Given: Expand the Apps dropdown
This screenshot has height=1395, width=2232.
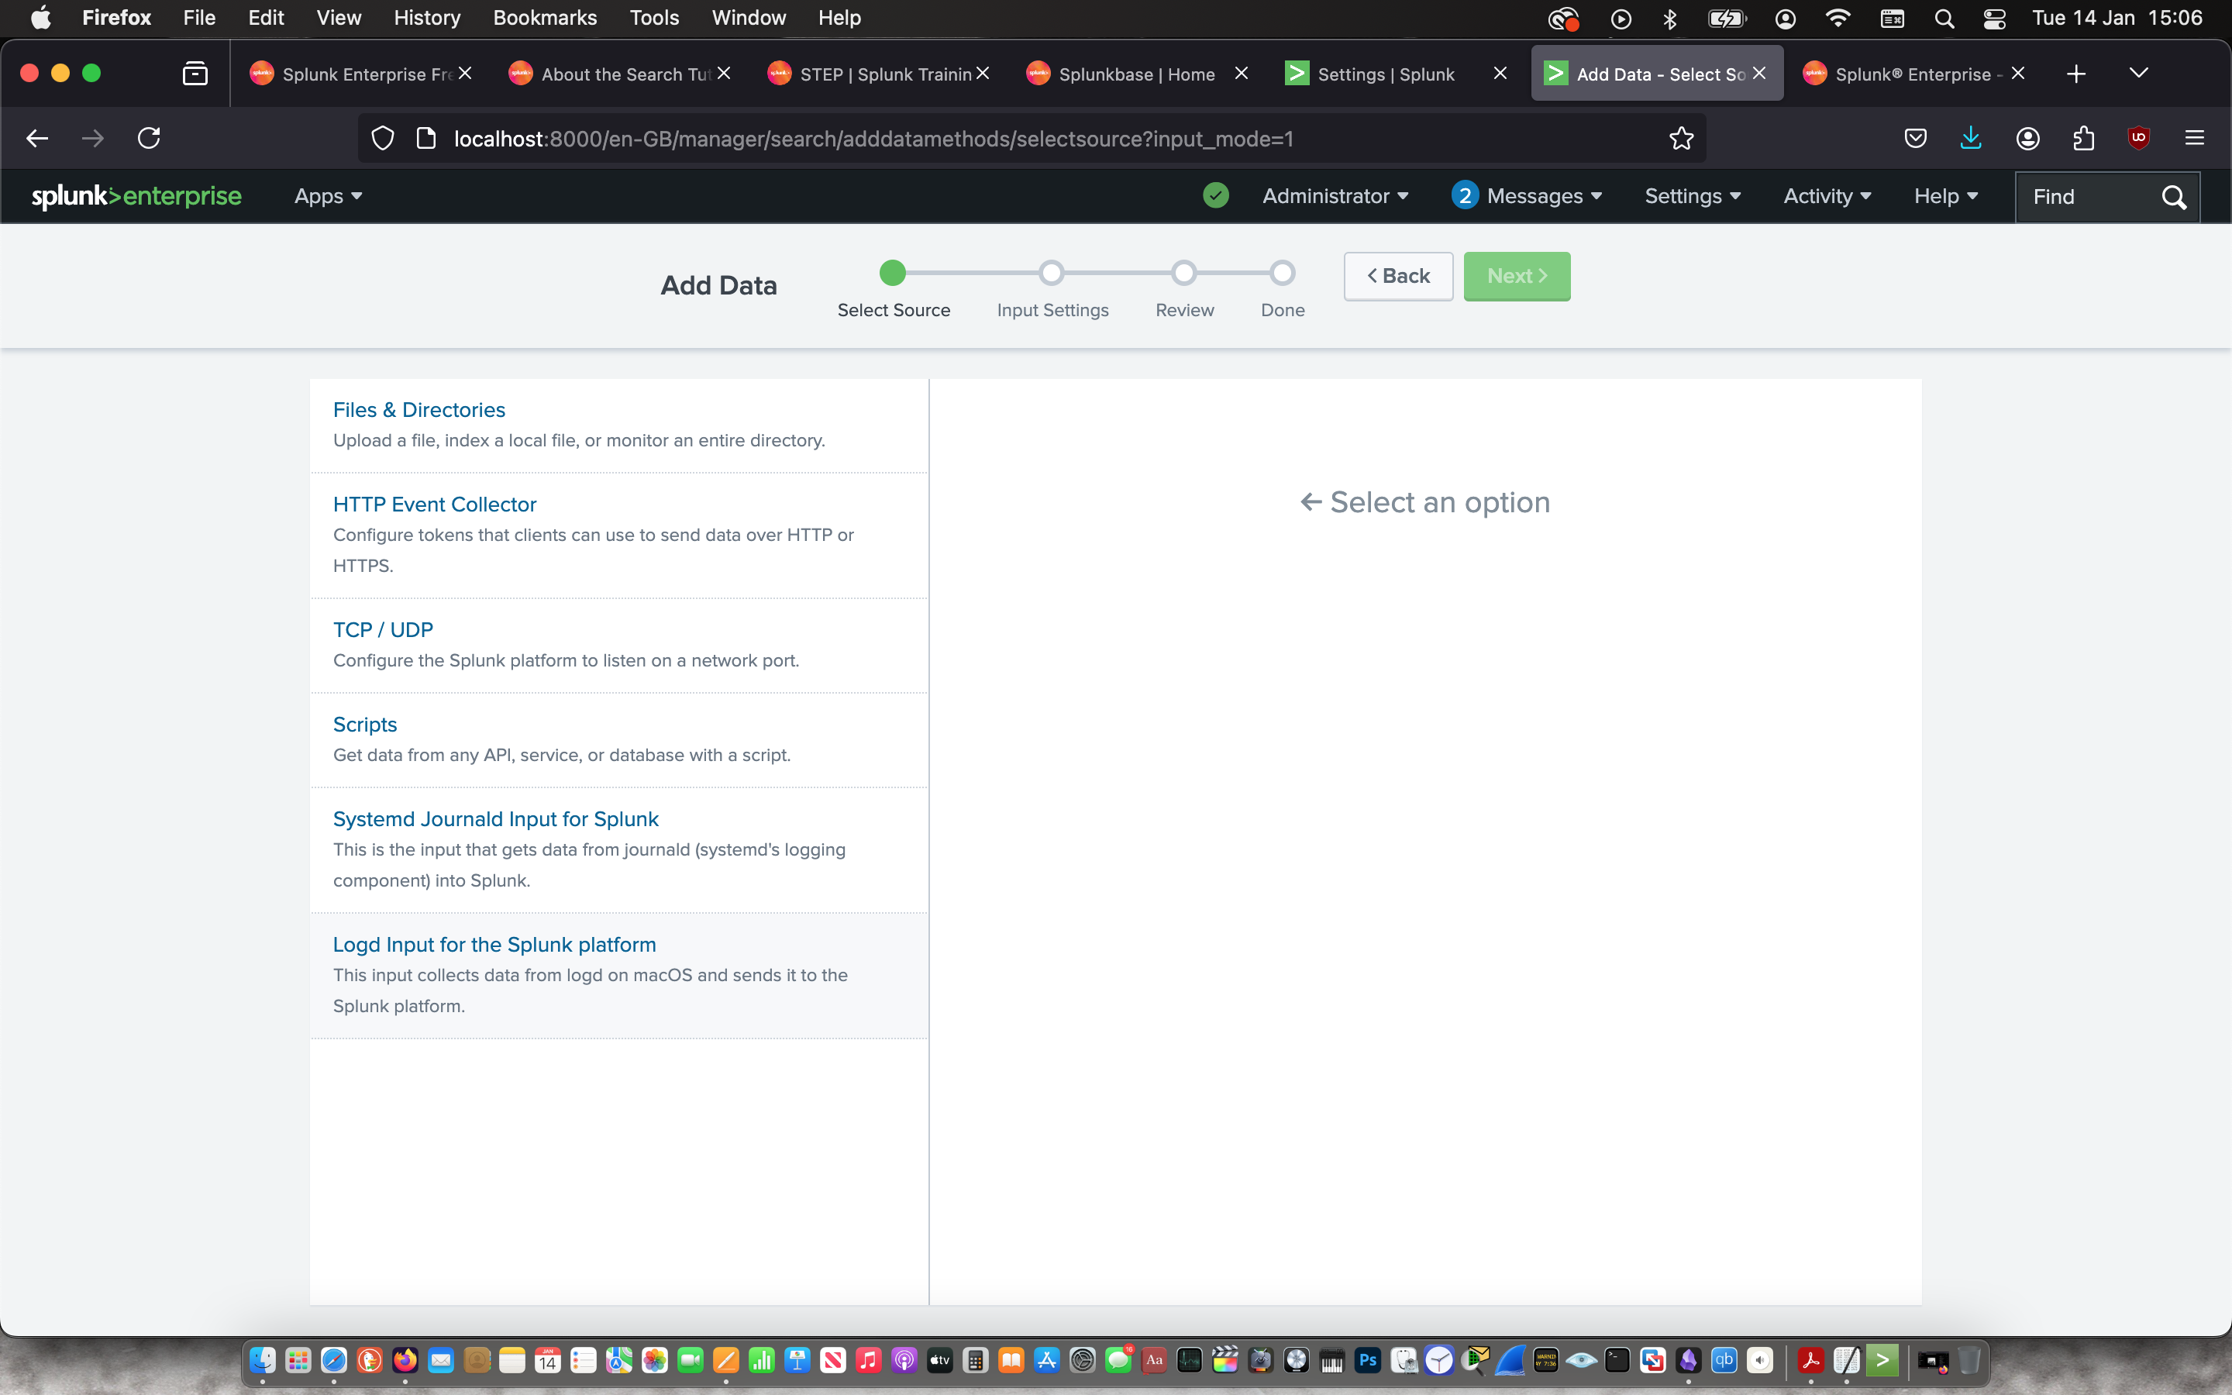Looking at the screenshot, I should pos(327,195).
